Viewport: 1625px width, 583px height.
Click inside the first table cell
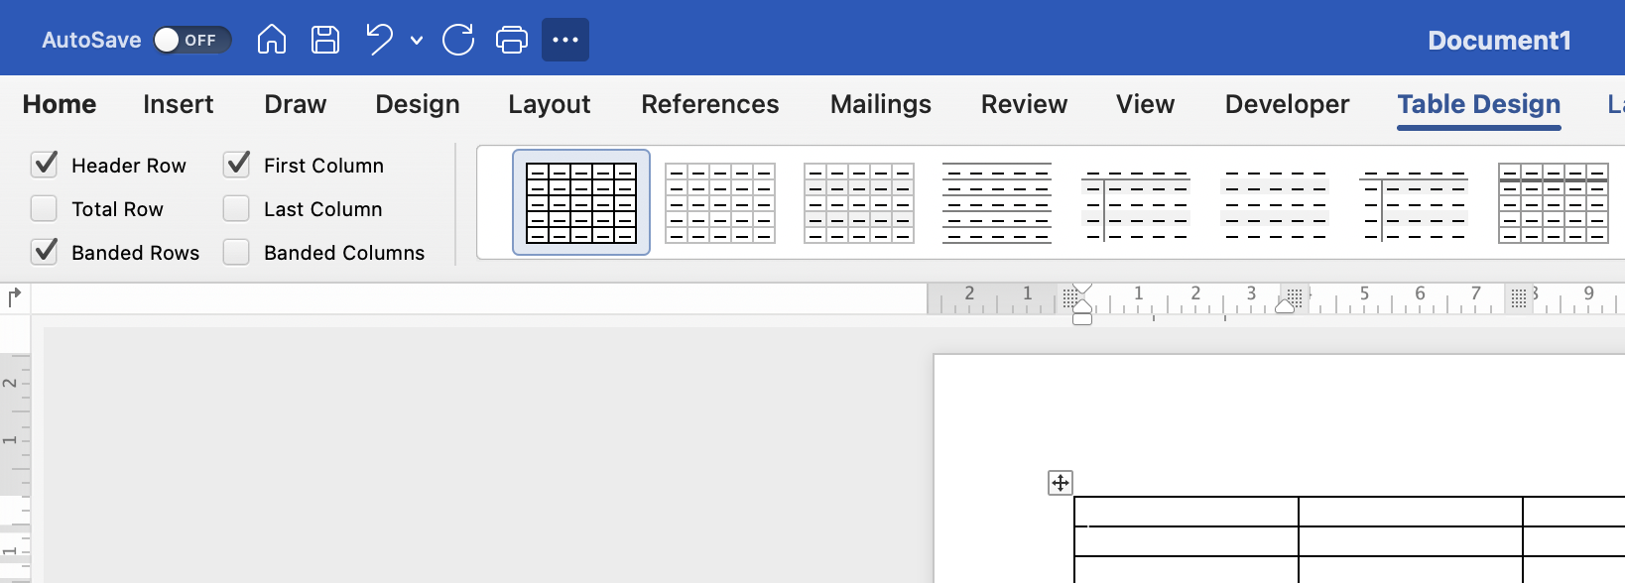(1187, 511)
